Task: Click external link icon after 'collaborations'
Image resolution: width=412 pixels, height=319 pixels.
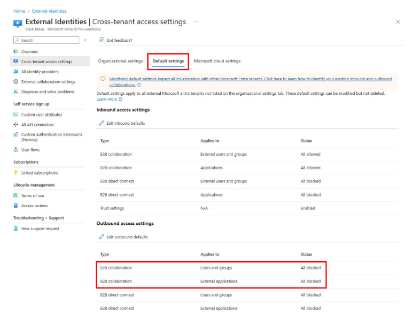Action: point(139,85)
